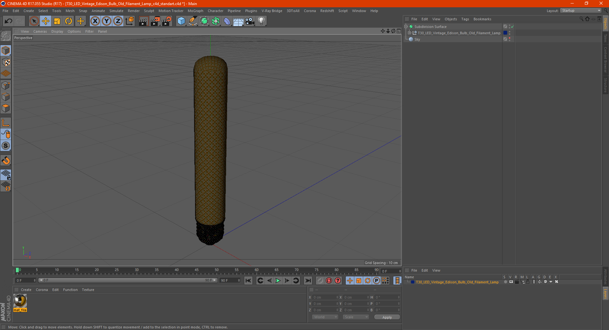Screen dimensions: 609x330
Task: Switch to the Content Browser side tab
Action: coord(605,60)
